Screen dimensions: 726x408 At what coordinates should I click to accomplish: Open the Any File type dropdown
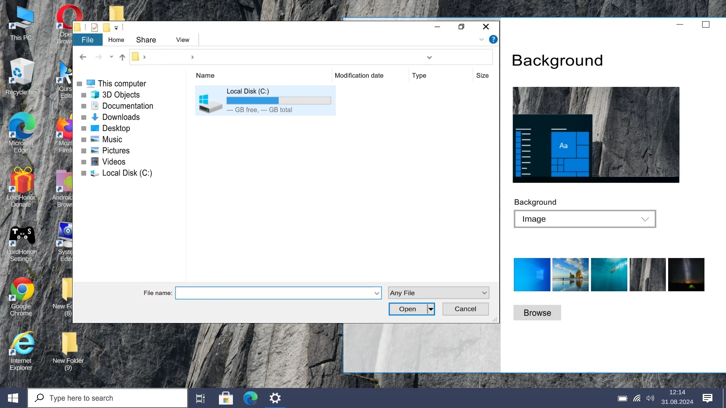click(439, 293)
